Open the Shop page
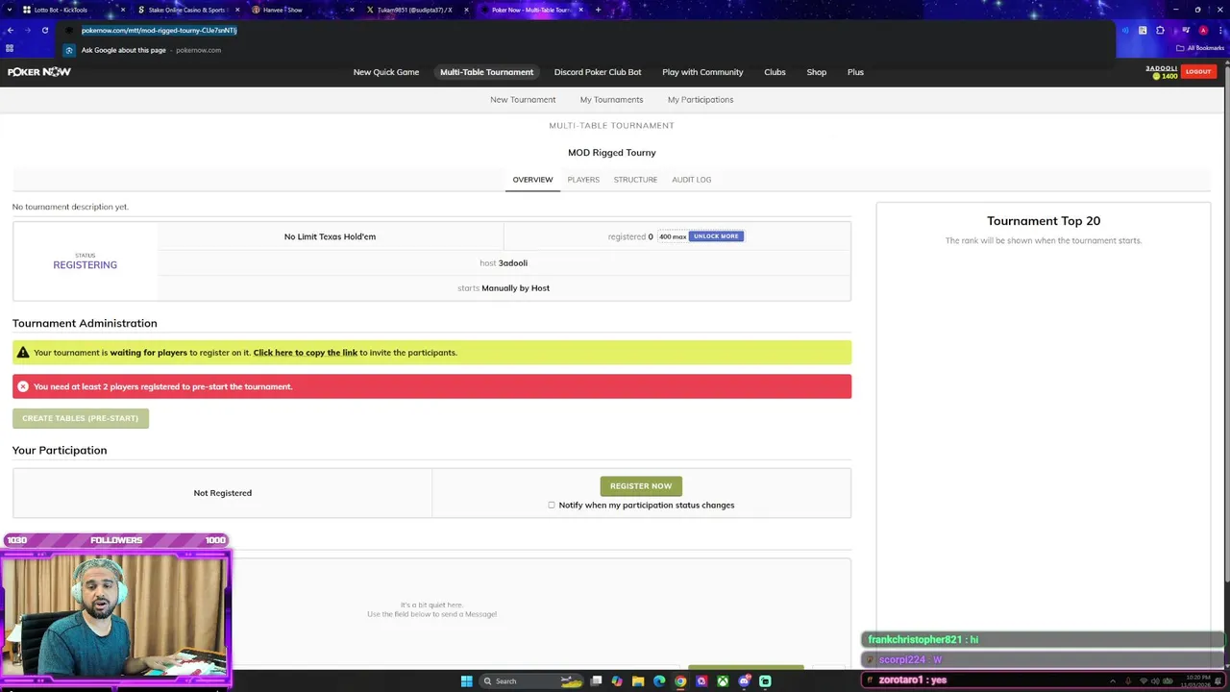 pos(816,72)
